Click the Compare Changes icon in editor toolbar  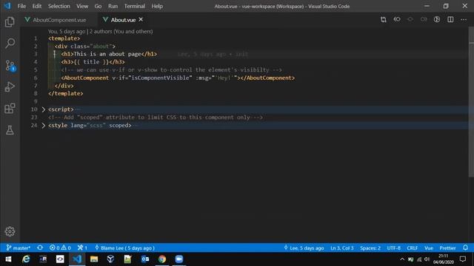tap(384, 20)
